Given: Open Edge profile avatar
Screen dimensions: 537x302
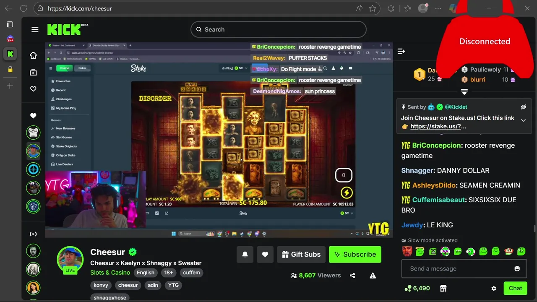Looking at the screenshot, I should coord(423,8).
